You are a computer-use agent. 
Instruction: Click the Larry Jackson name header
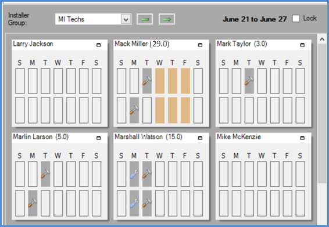pos(33,44)
